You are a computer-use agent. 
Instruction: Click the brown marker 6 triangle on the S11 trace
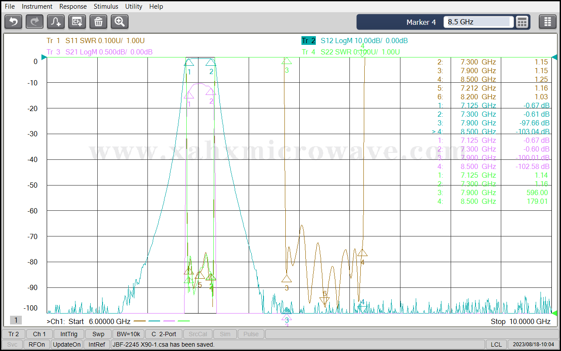pos(325,301)
